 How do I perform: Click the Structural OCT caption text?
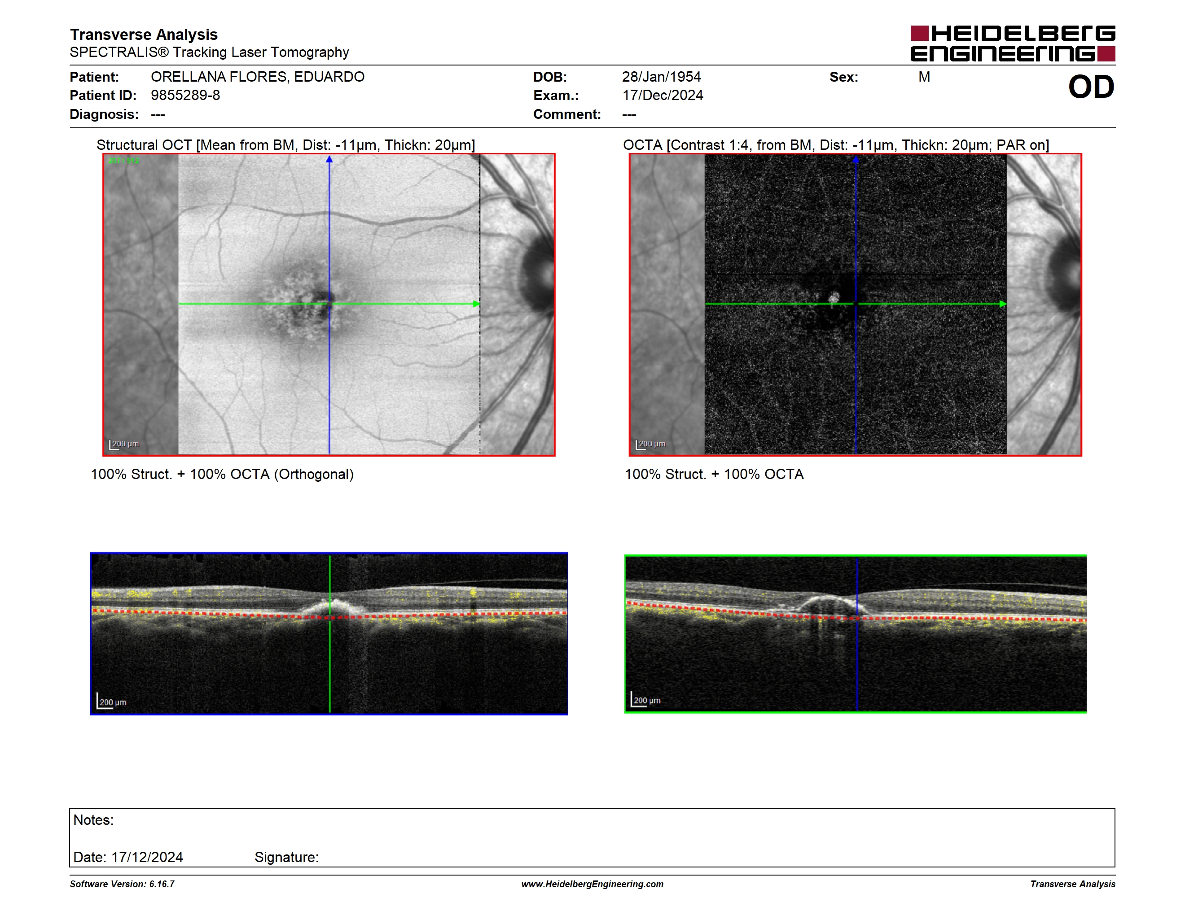click(286, 145)
